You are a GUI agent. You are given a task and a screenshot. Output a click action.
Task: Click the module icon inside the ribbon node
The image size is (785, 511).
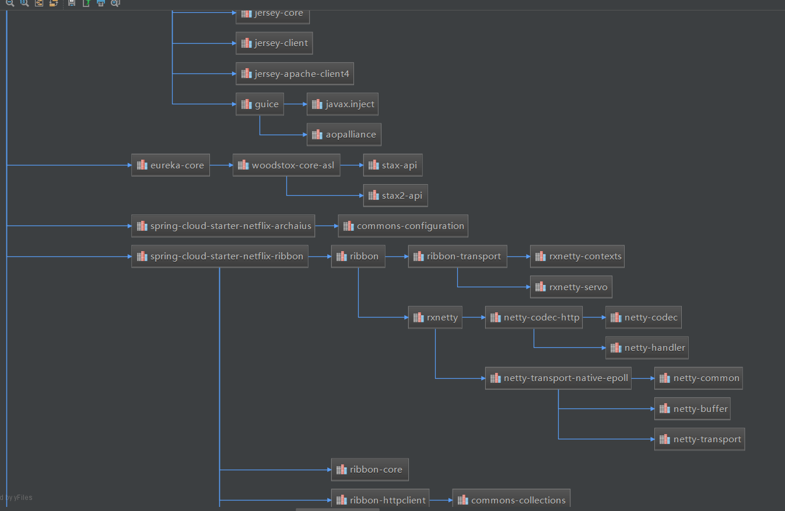[x=341, y=255]
